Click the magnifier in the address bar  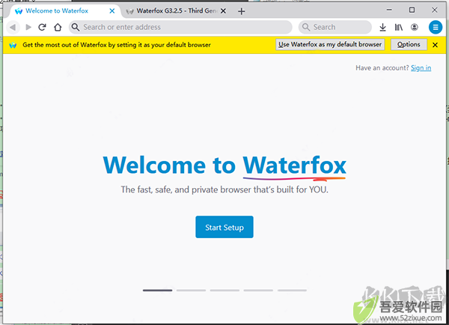point(76,27)
